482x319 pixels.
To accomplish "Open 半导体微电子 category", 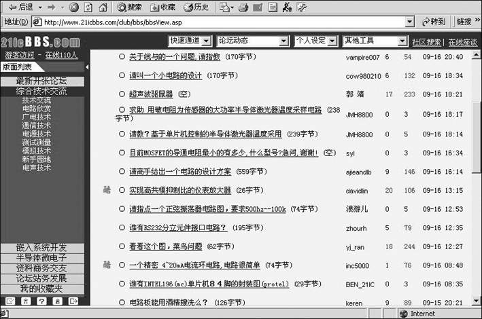I will [x=42, y=258].
